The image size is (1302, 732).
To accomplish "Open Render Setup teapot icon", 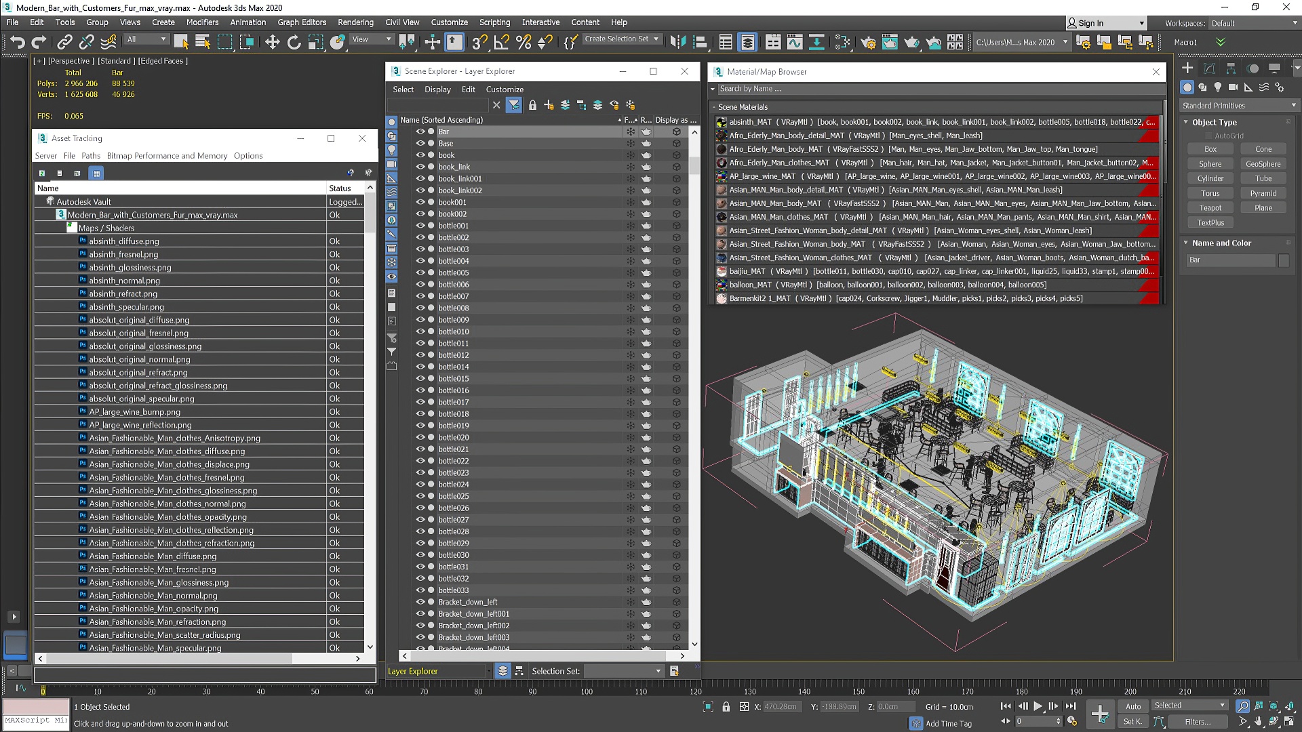I will pyautogui.click(x=868, y=42).
